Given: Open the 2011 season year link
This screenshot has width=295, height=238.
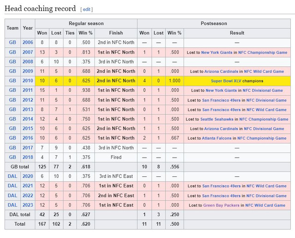Looking at the screenshot, I should point(28,91).
